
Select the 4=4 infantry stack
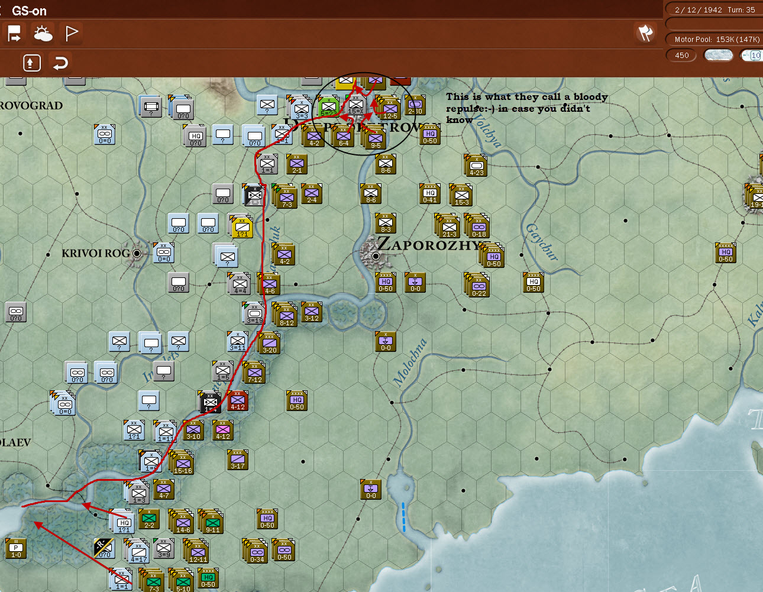[x=240, y=284]
